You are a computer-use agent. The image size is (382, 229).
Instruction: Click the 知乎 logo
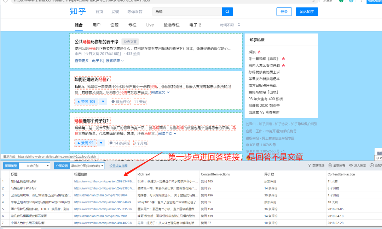(78, 12)
